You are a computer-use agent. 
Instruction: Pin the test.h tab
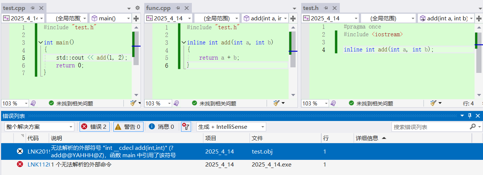click(325, 8)
